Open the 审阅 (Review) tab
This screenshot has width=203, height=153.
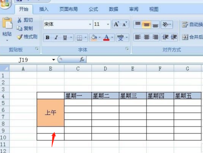tap(134, 9)
